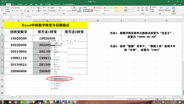The height and width of the screenshot is (104, 184).
Task: Click the Merge & Center icon
Action: click(x=49, y=11)
